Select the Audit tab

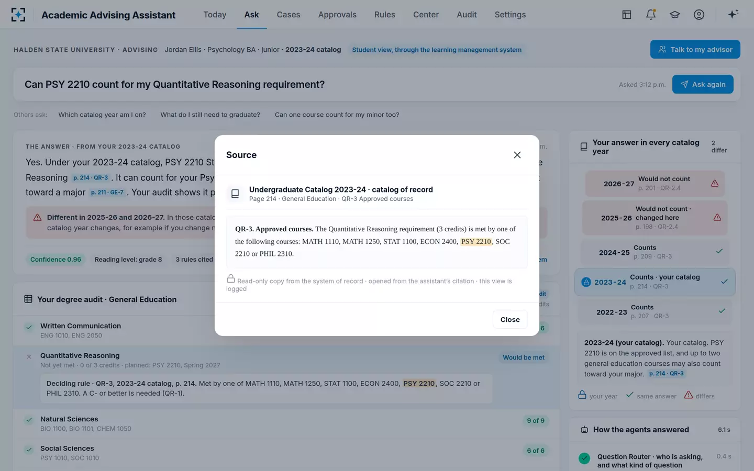click(x=467, y=15)
